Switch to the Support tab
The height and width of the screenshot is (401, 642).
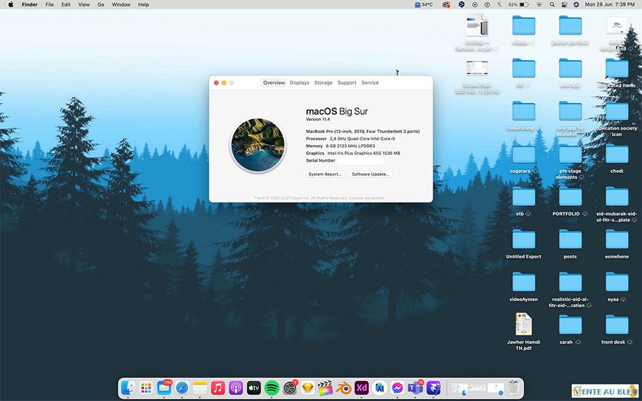click(x=347, y=83)
